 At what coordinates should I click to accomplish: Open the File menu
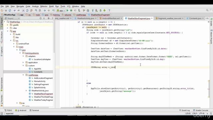pyautogui.click(x=2, y=6)
